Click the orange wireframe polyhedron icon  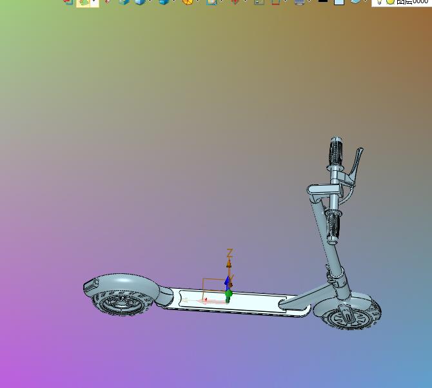point(188,2)
